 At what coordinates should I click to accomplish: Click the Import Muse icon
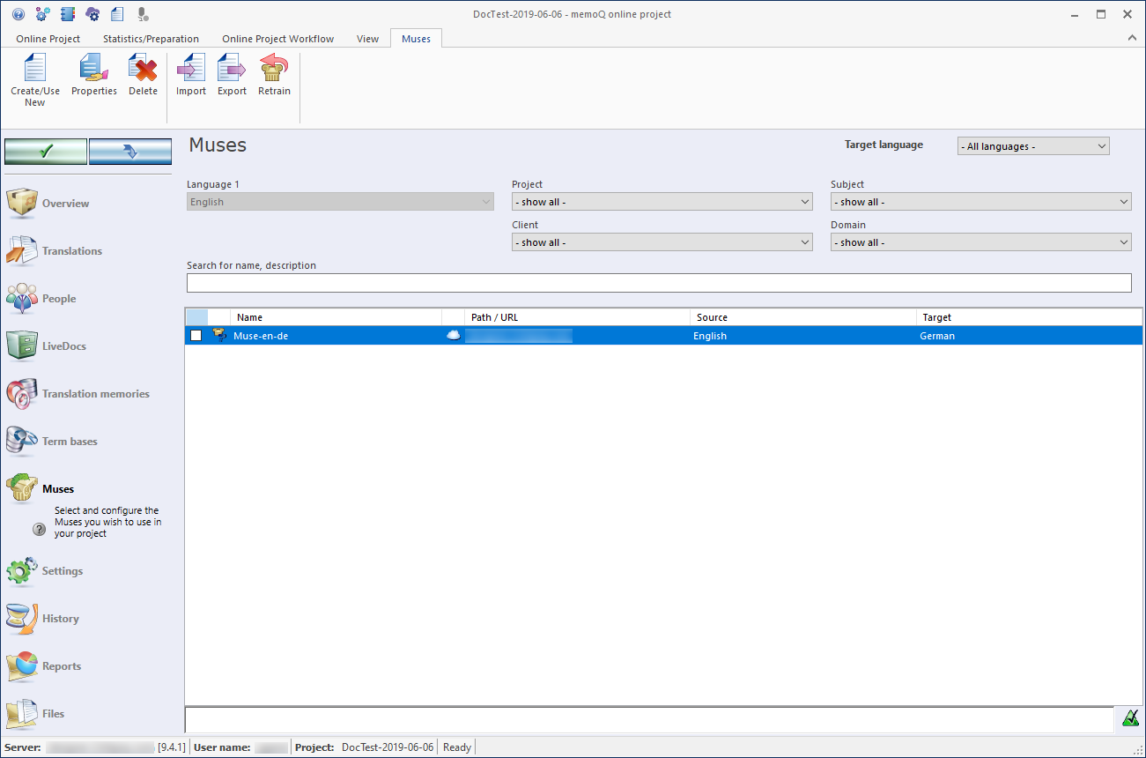click(x=190, y=70)
